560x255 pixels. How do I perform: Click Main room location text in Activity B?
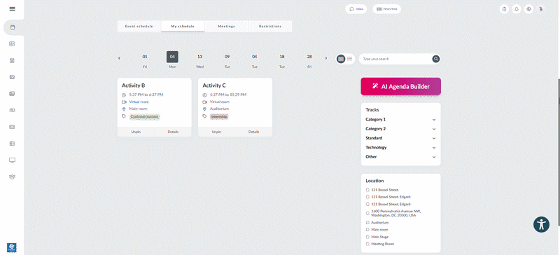pos(139,109)
